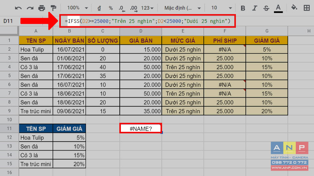Click the SỐ LƯỢNG header cell
This screenshot has width=314, height=176.
[x=103, y=41]
